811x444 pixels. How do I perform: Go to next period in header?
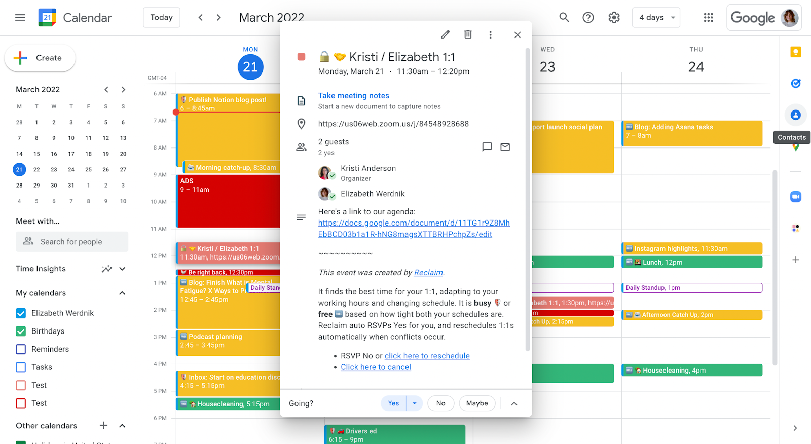click(219, 18)
